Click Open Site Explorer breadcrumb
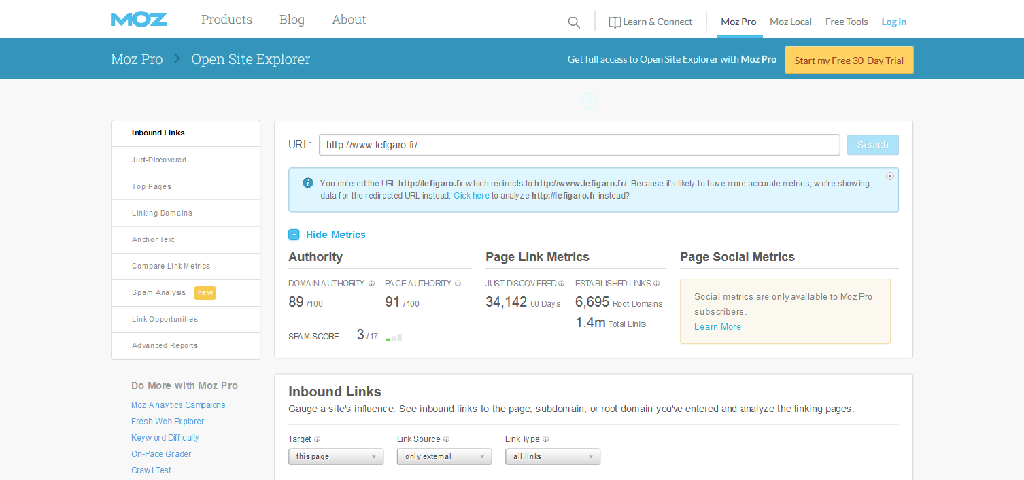This screenshot has height=480, width=1024. 250,59
